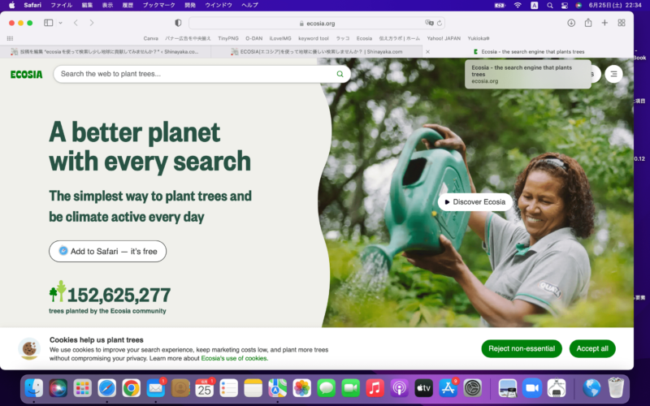The height and width of the screenshot is (406, 650).
Task: Open the ヘルプ menu
Action: tap(249, 5)
